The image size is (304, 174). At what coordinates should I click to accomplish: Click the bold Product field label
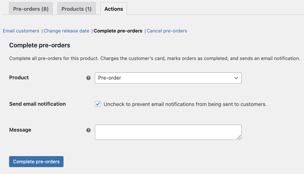[19, 78]
